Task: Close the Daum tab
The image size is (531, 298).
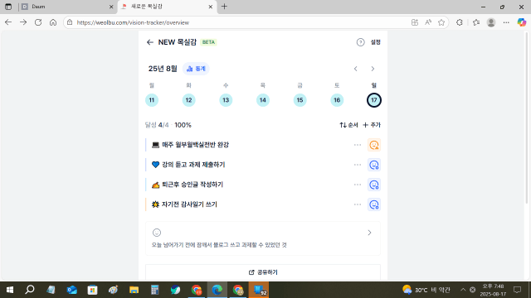Action: click(x=111, y=7)
